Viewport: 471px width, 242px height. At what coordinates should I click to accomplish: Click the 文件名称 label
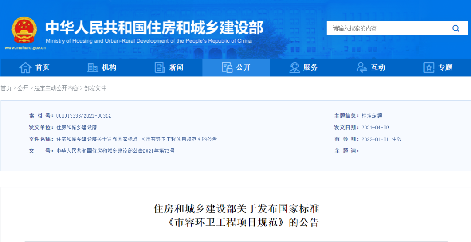point(41,139)
